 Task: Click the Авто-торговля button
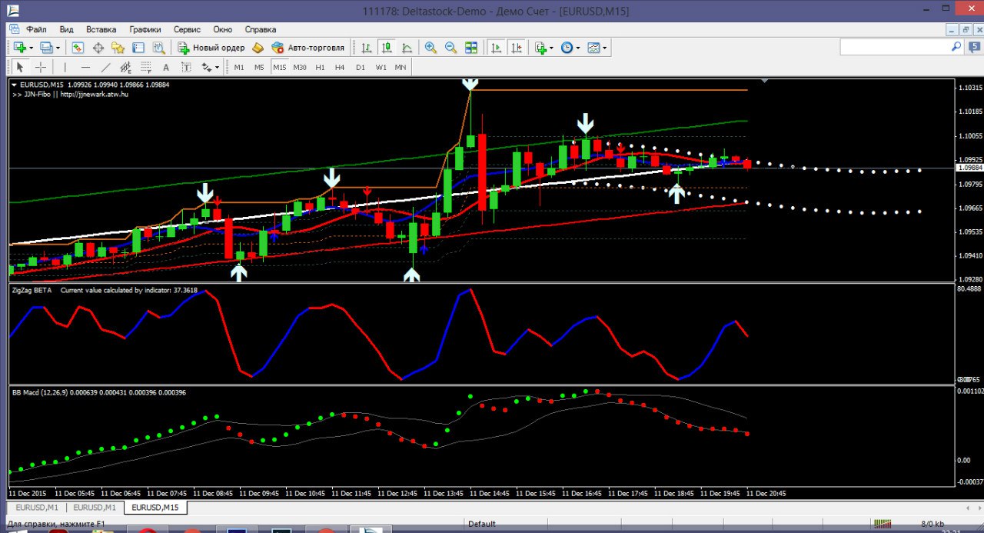click(308, 48)
